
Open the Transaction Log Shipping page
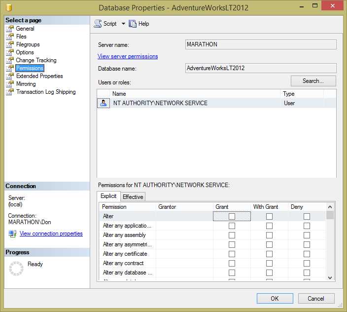(46, 92)
